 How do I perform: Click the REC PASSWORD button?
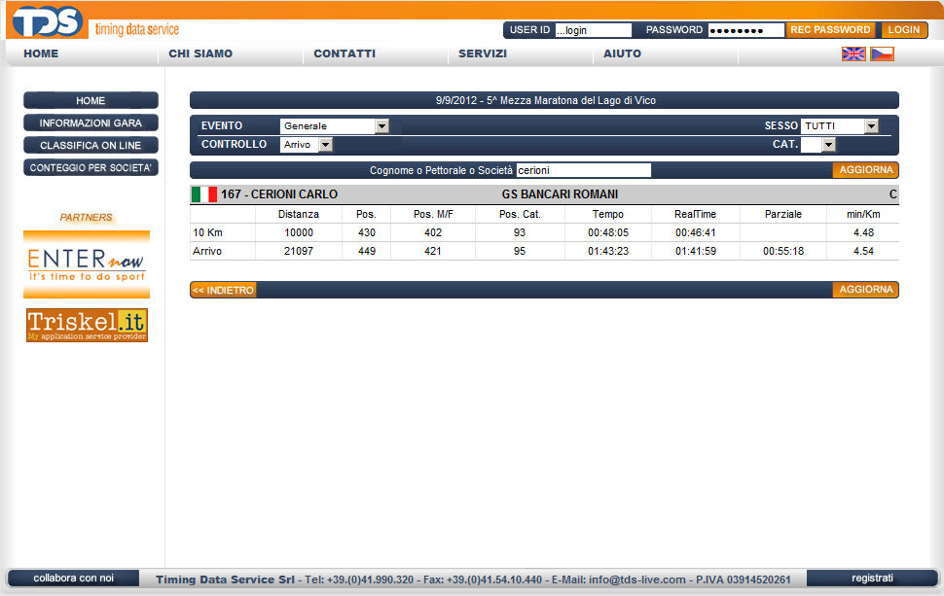click(830, 30)
